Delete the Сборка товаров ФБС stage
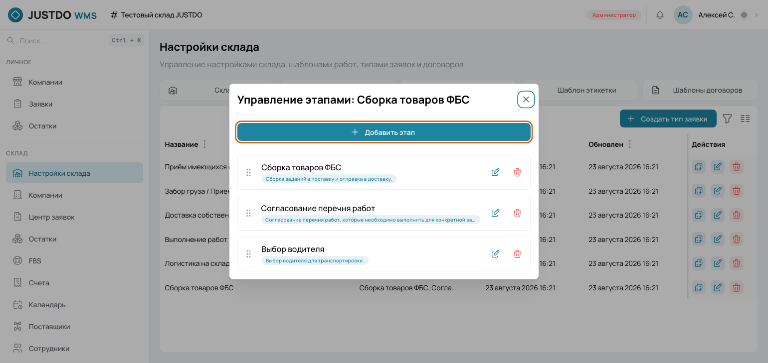 (517, 172)
